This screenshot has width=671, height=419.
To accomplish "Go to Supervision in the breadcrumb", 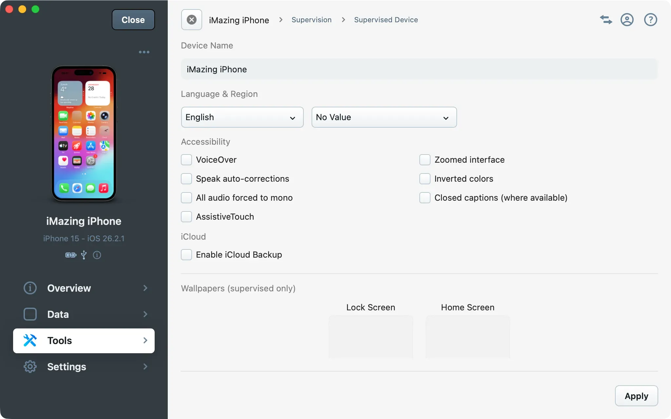I will click(x=311, y=20).
